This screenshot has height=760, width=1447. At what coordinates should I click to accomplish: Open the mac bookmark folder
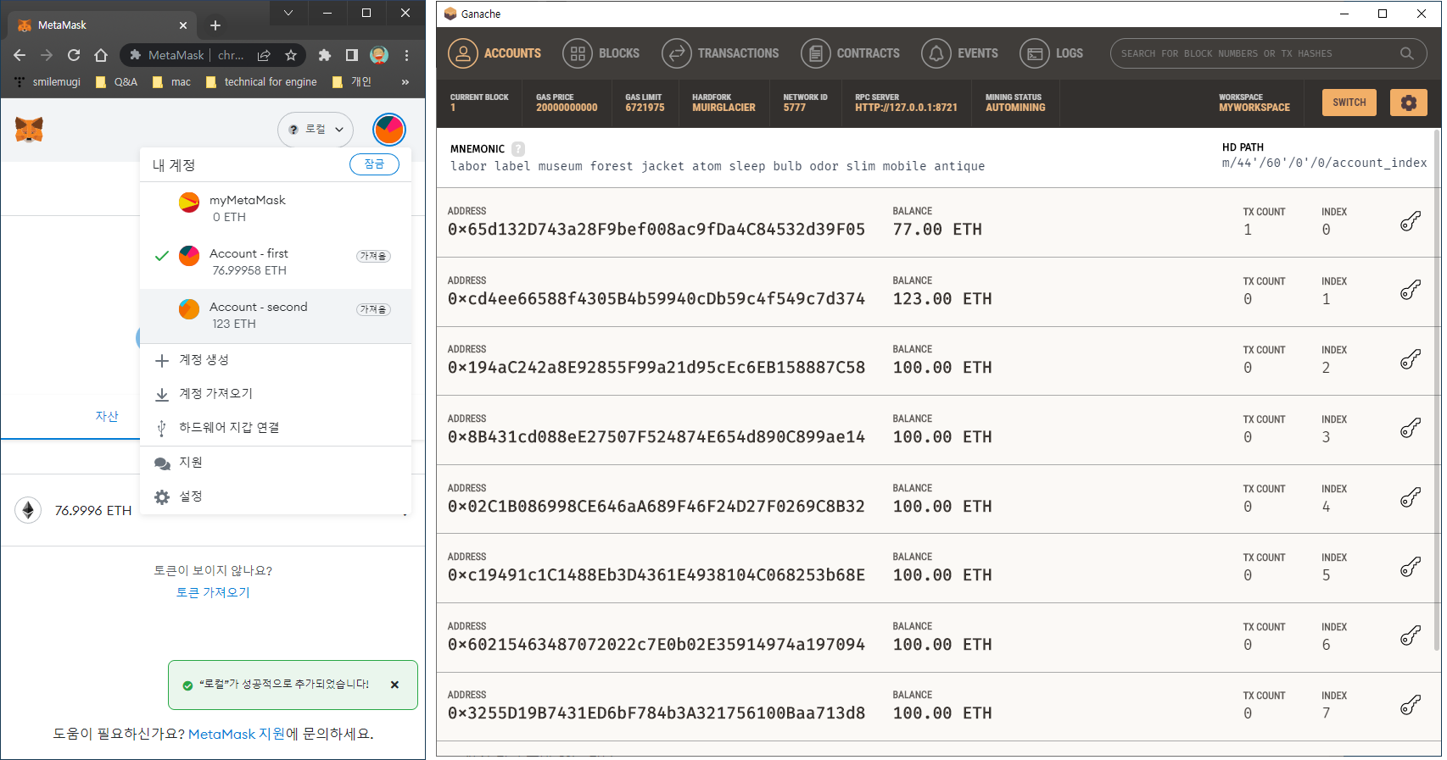171,82
